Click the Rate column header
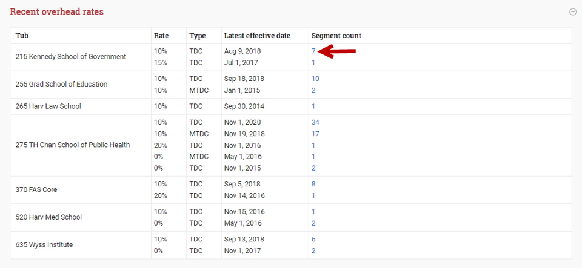 tap(161, 36)
